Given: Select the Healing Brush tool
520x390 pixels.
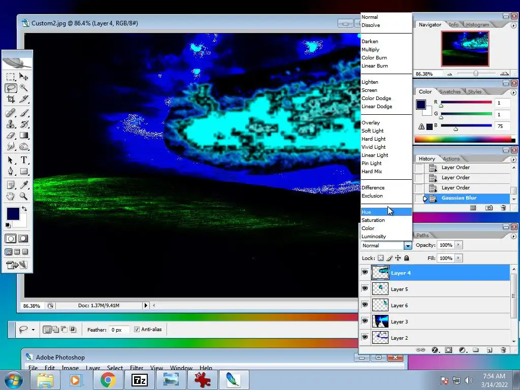Looking at the screenshot, I should [11, 113].
